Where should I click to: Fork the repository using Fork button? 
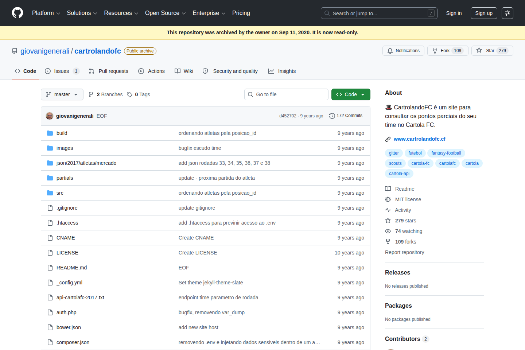(x=447, y=51)
